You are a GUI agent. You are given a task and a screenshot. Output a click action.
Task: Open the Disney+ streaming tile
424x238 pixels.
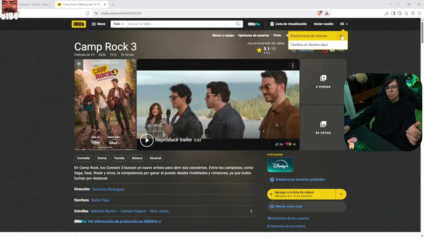tap(280, 165)
